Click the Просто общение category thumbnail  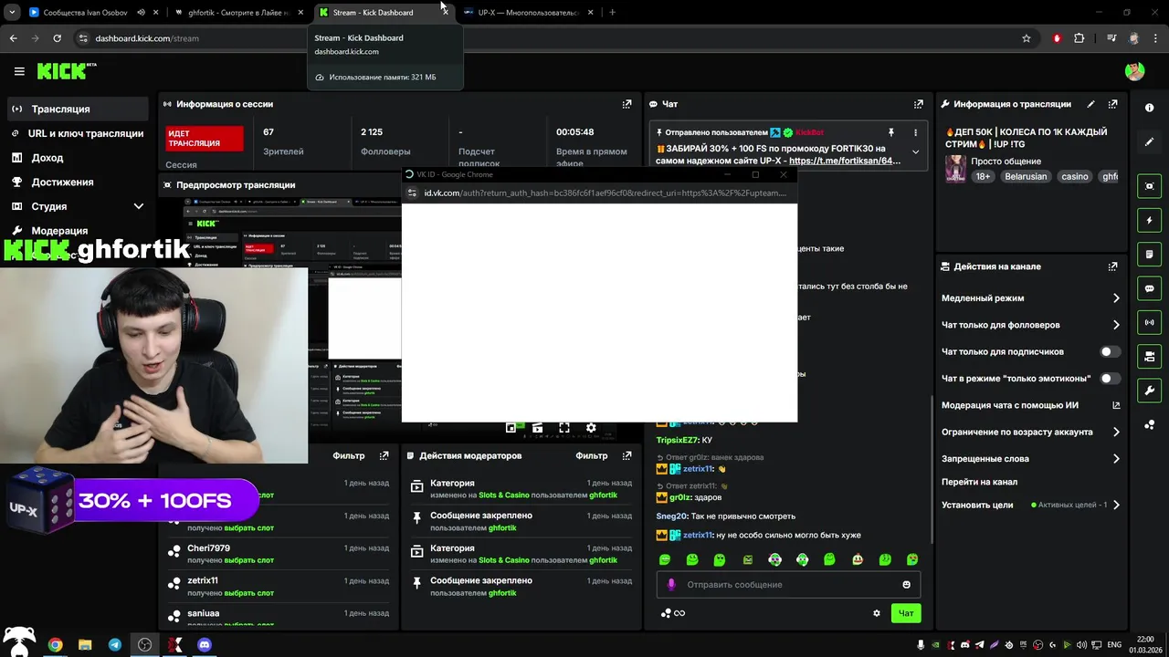pos(955,169)
